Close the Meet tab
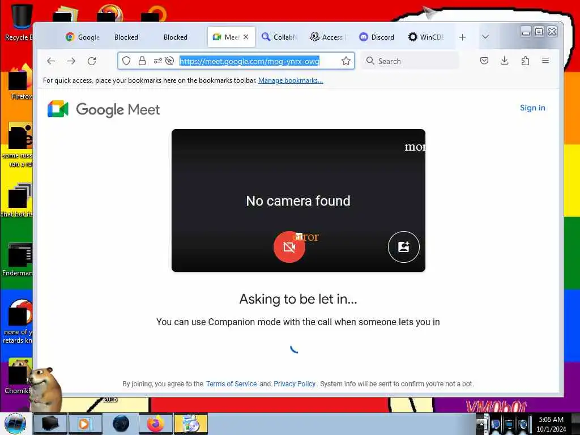 246,37
